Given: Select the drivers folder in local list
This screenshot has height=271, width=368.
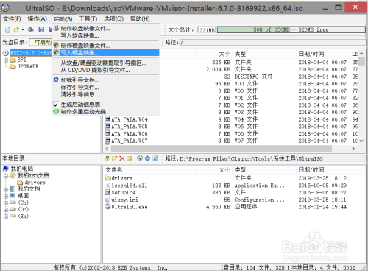Looking at the screenshot, I should coord(121,178).
